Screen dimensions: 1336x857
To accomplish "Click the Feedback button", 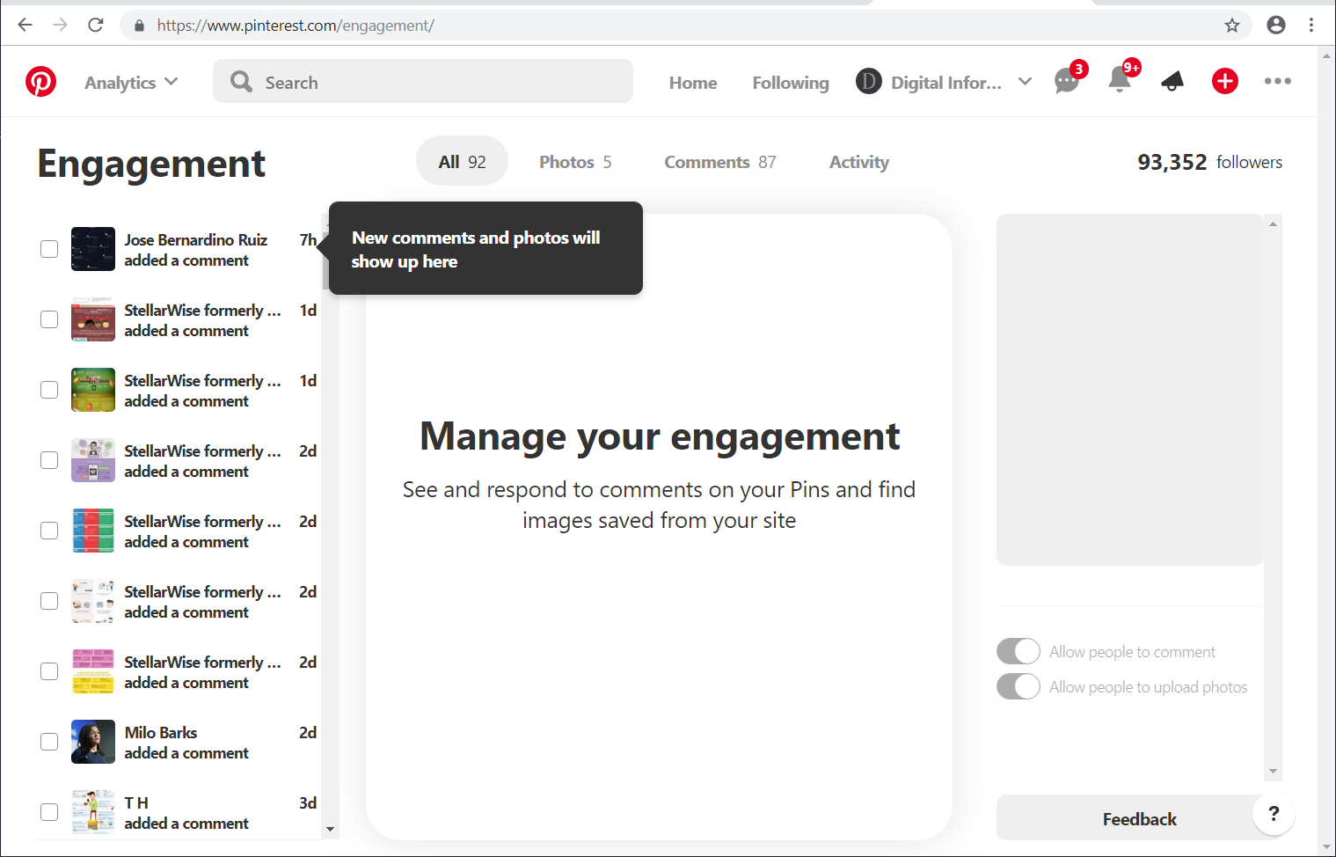I will point(1138,818).
